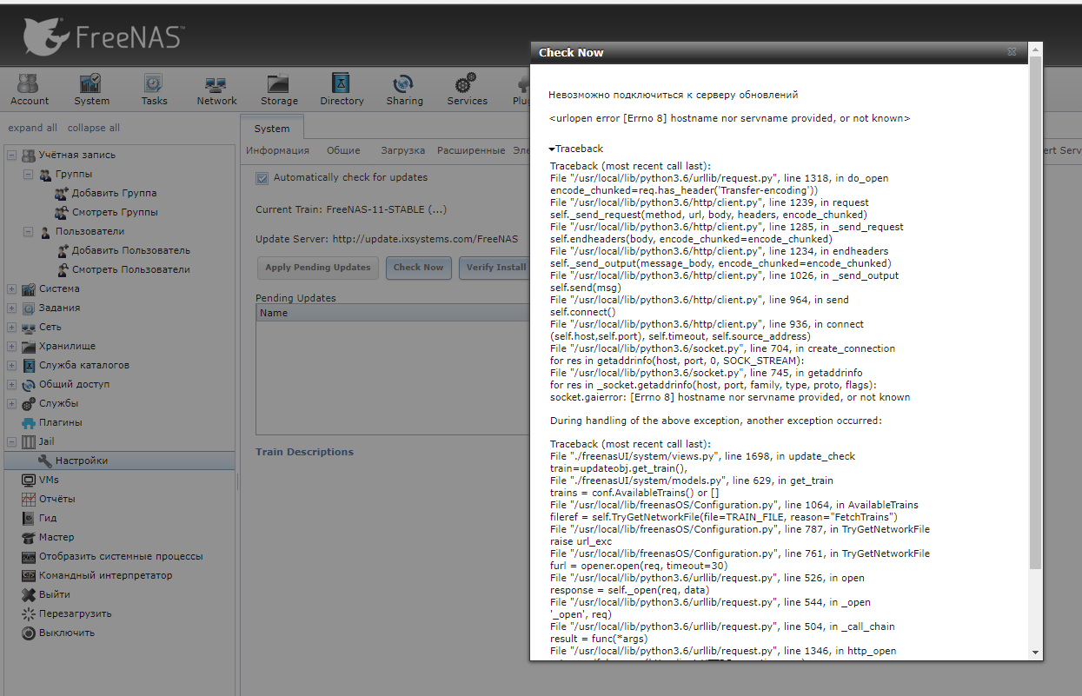Click the Плагины plugins icon
1082x696 pixels.
tap(29, 422)
